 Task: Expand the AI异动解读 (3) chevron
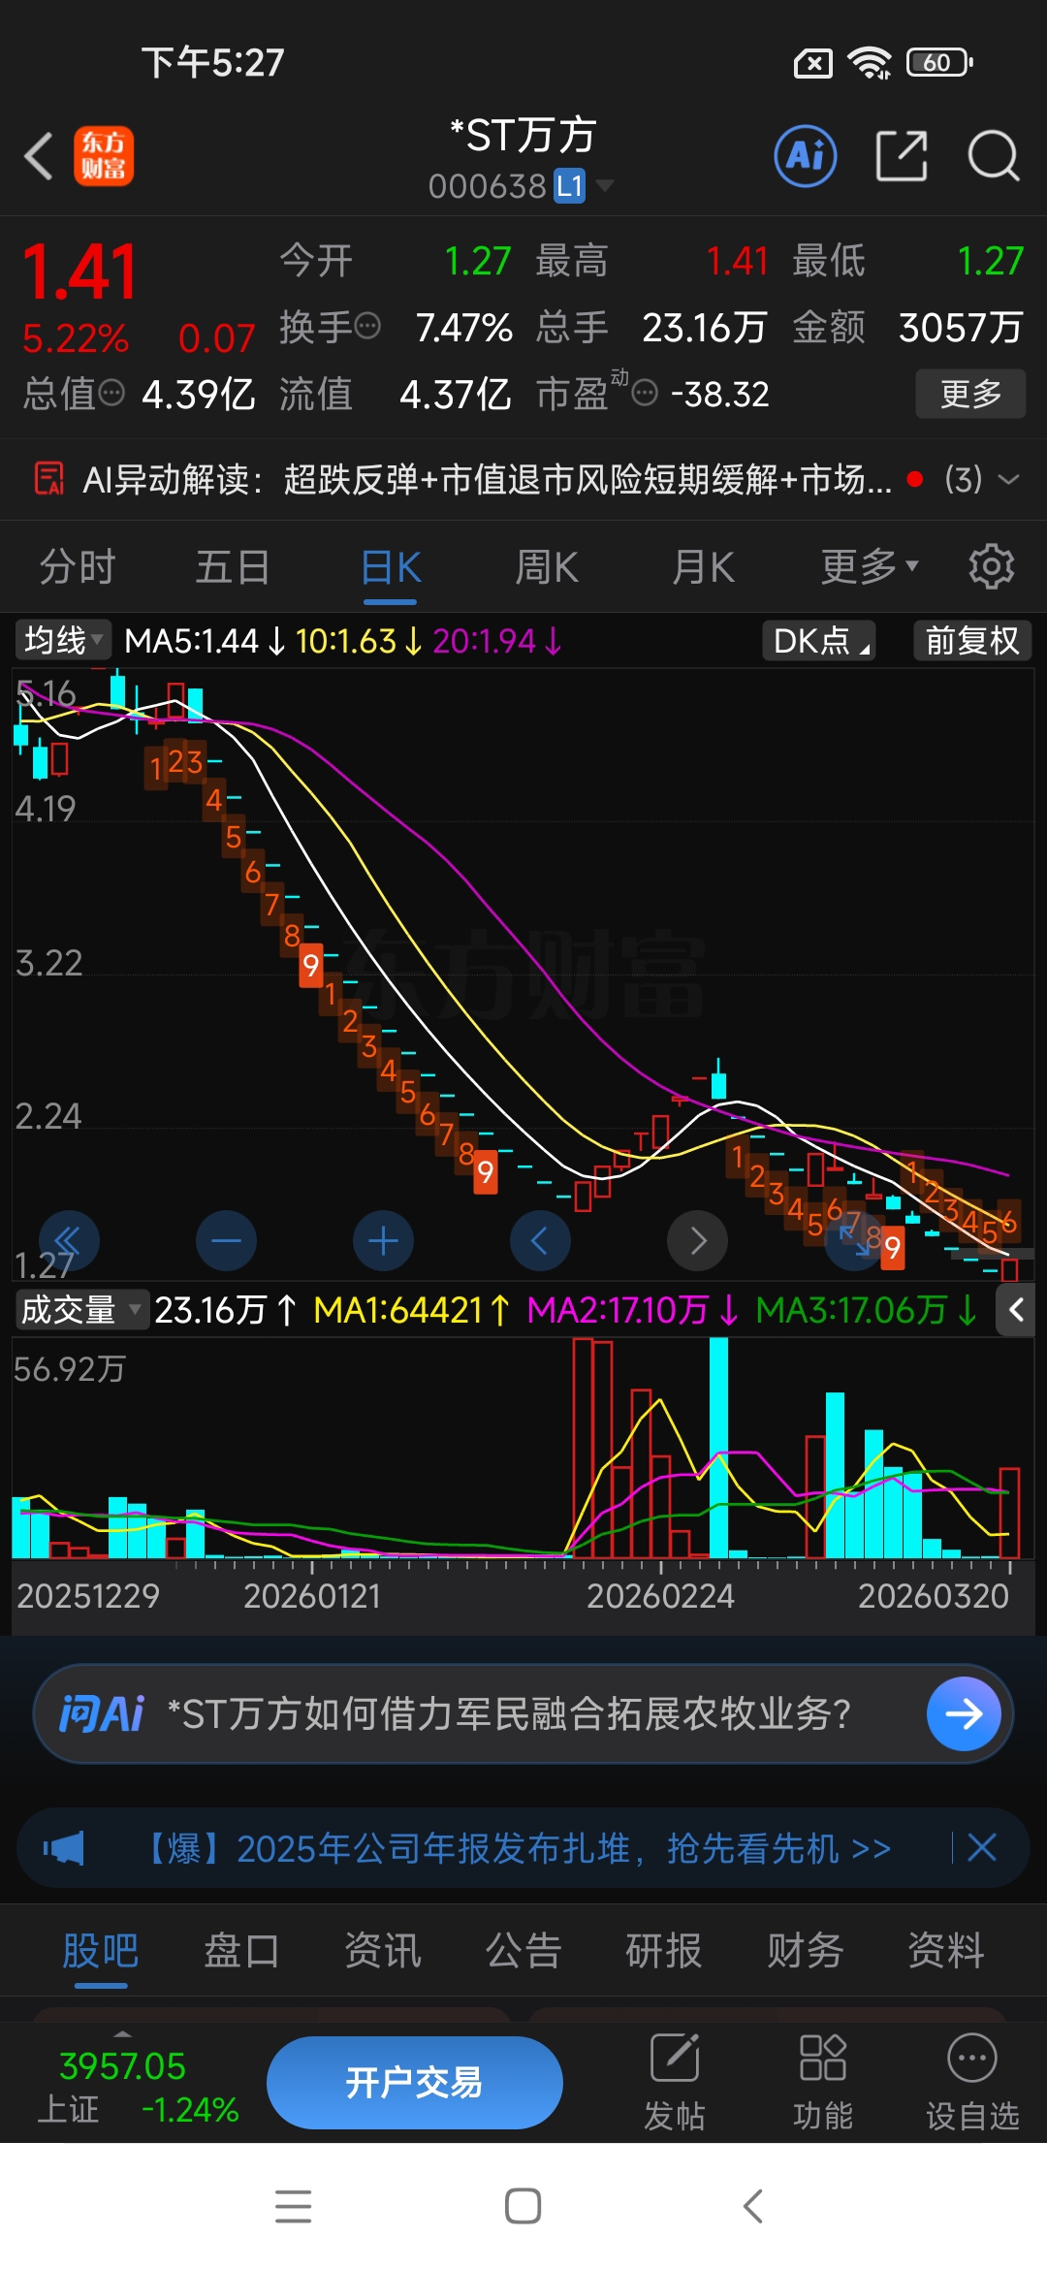point(1008,479)
